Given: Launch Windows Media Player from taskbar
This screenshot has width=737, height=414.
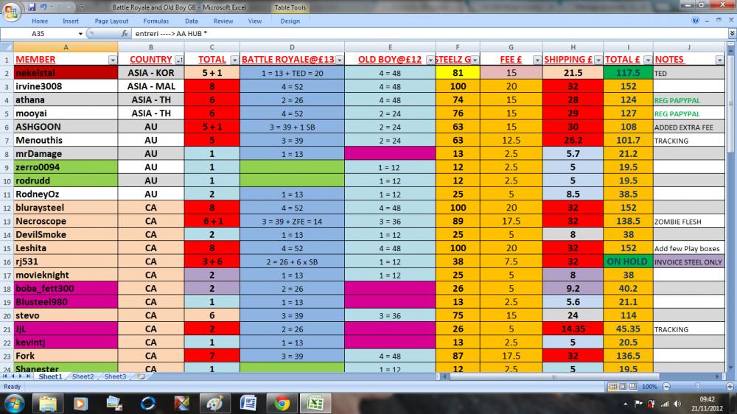Looking at the screenshot, I should pos(80,403).
